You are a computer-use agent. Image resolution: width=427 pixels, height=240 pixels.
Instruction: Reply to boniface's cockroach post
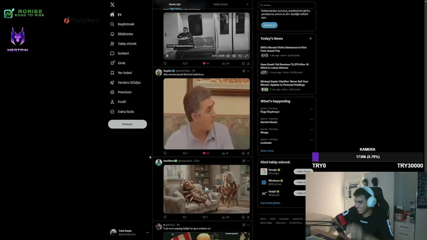coord(165,217)
